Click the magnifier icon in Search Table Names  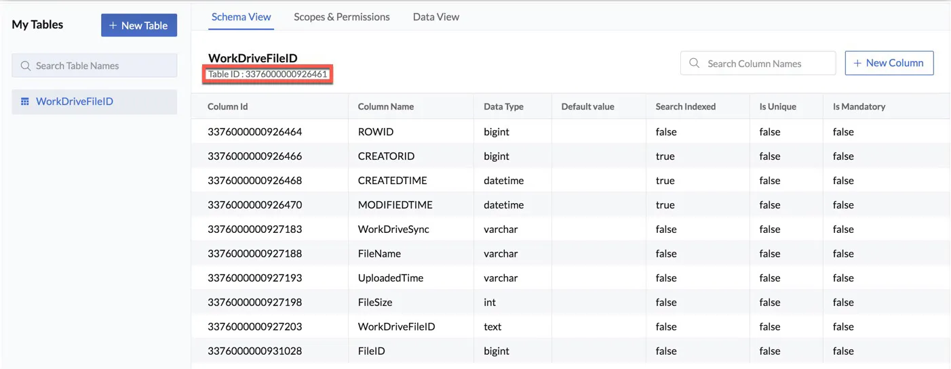pyautogui.click(x=26, y=66)
